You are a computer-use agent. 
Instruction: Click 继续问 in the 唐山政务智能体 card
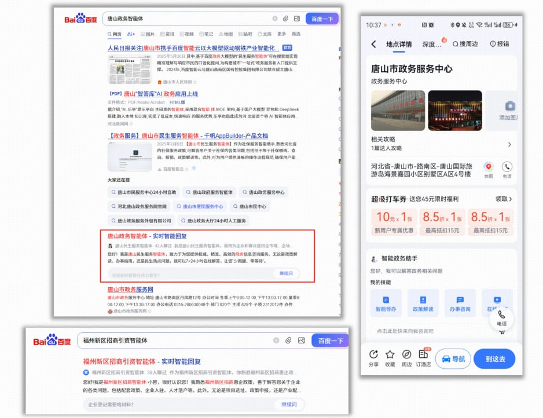(x=286, y=274)
